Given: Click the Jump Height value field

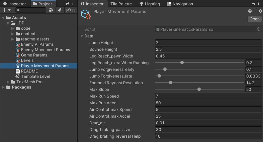Looking at the screenshot, I should click(x=207, y=43).
